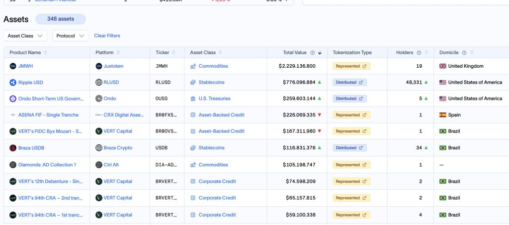
Task: Sort table by Product Name
Action: click(45, 52)
